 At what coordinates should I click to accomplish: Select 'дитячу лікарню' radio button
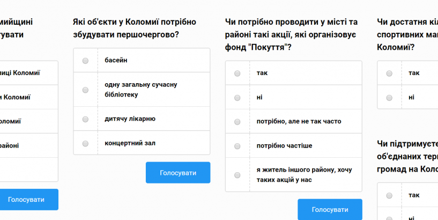click(85, 119)
